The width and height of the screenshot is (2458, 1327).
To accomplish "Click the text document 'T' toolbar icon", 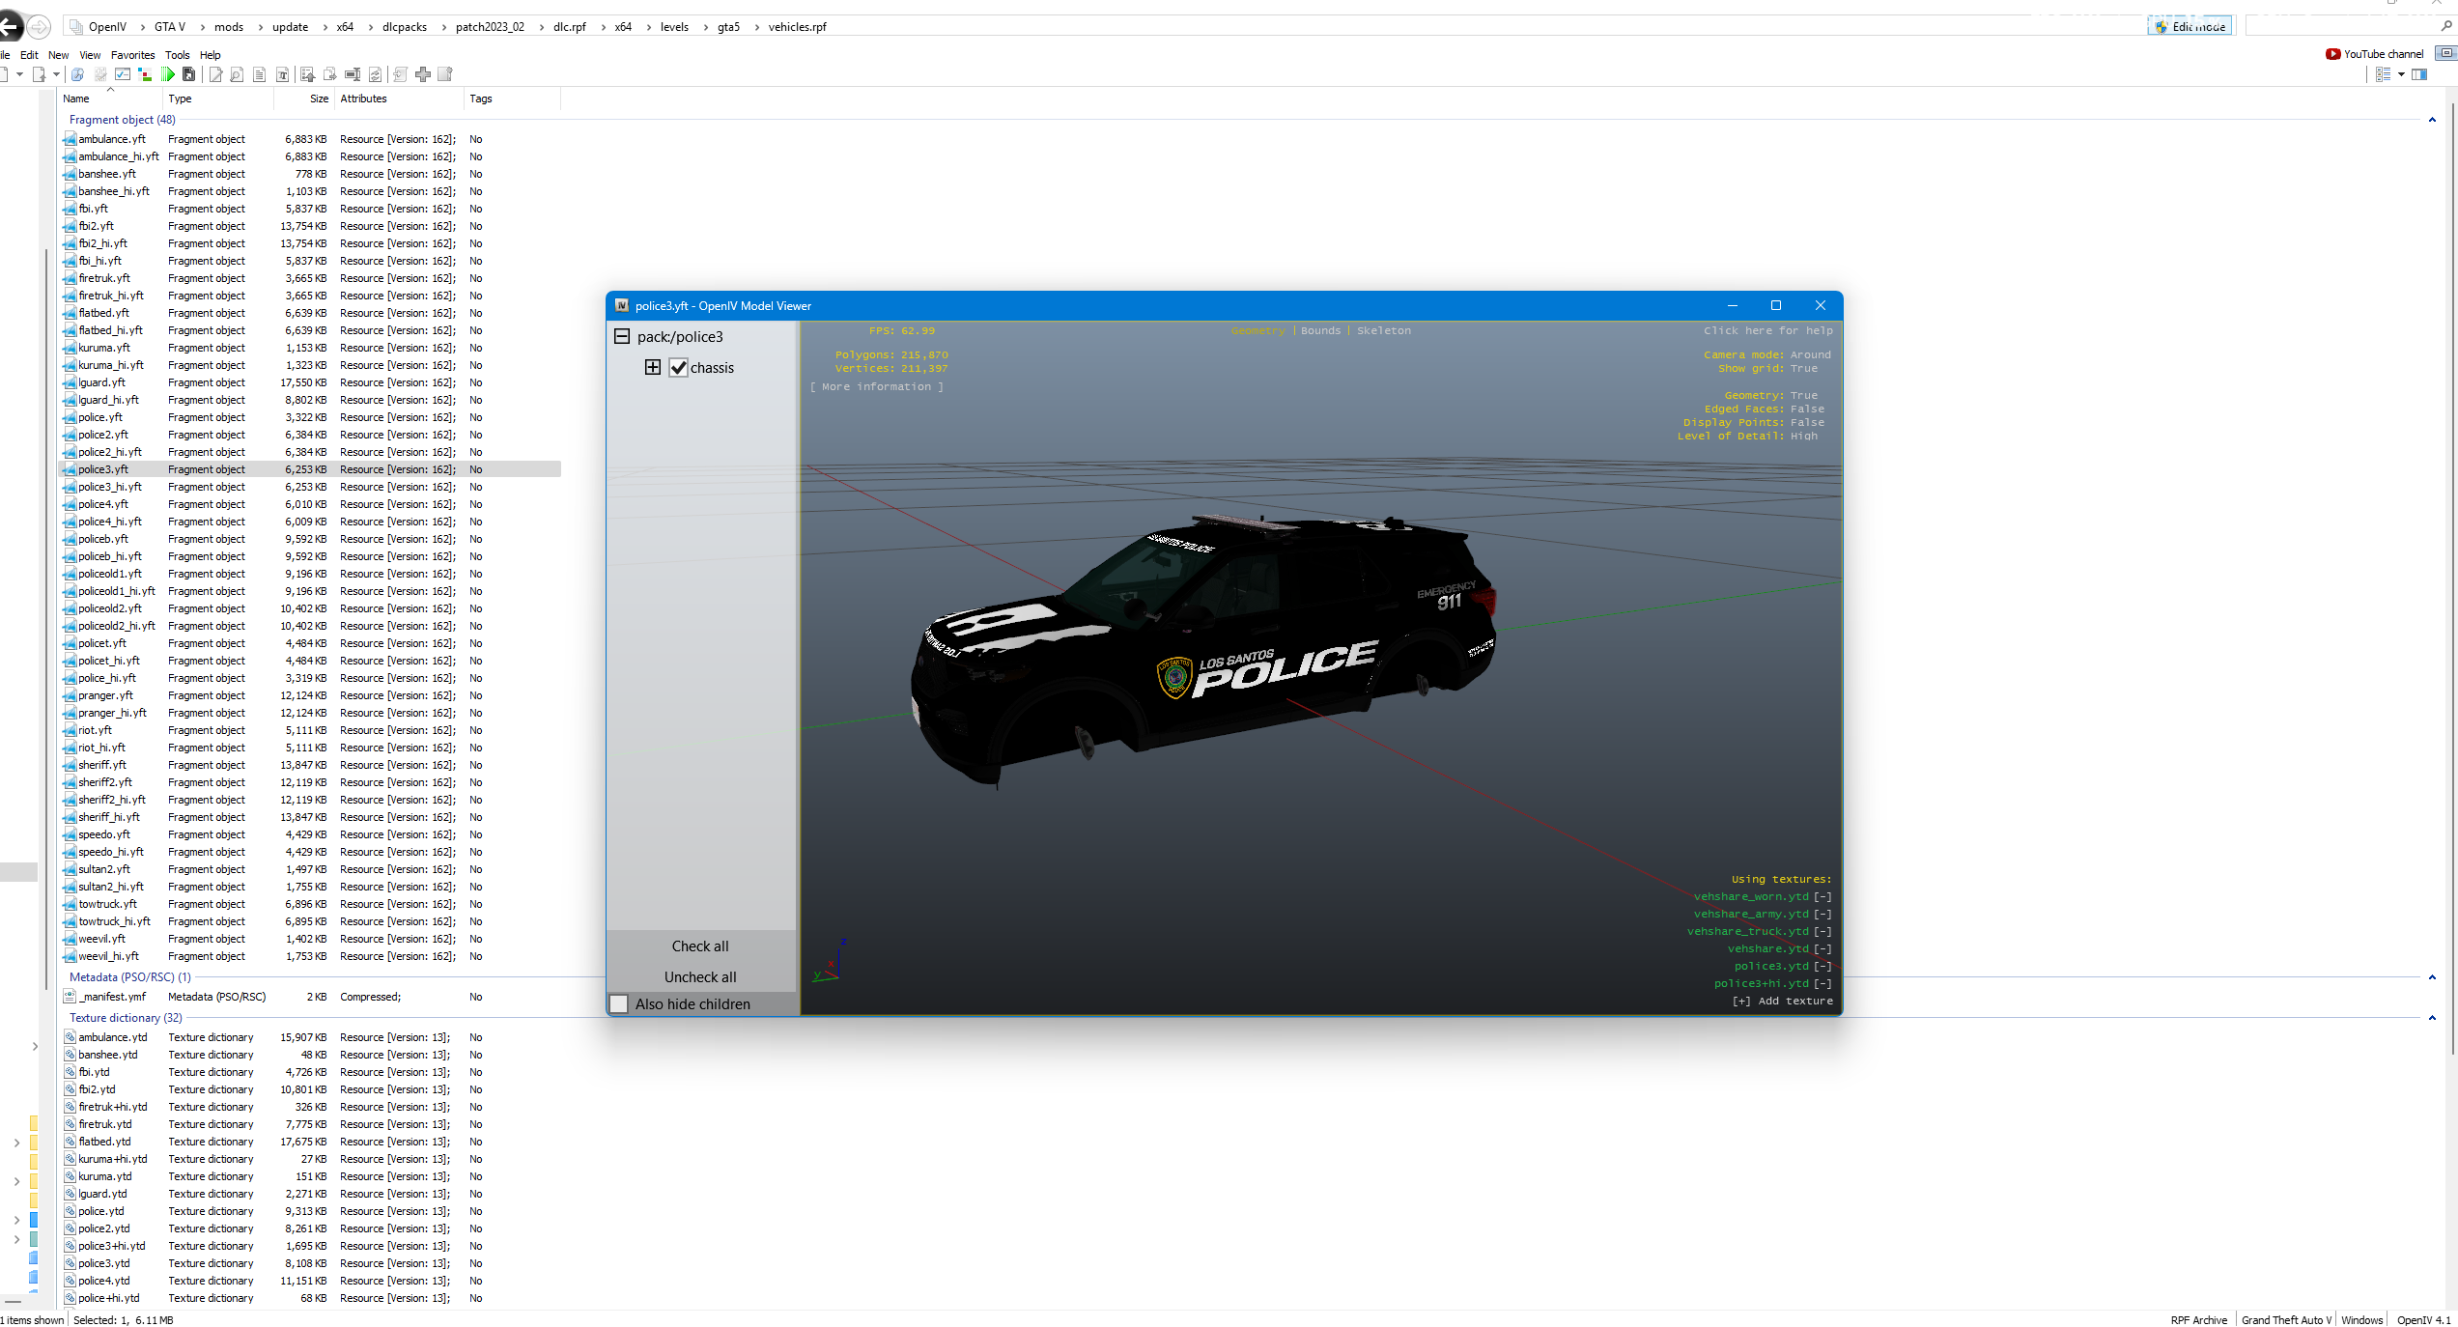I will pyautogui.click(x=282, y=74).
